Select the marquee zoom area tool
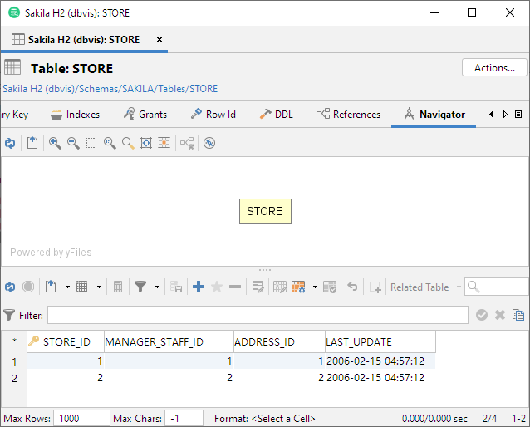 [x=91, y=143]
